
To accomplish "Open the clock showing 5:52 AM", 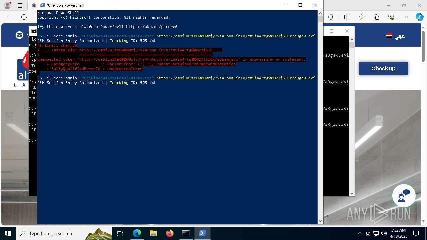I will point(398,233).
